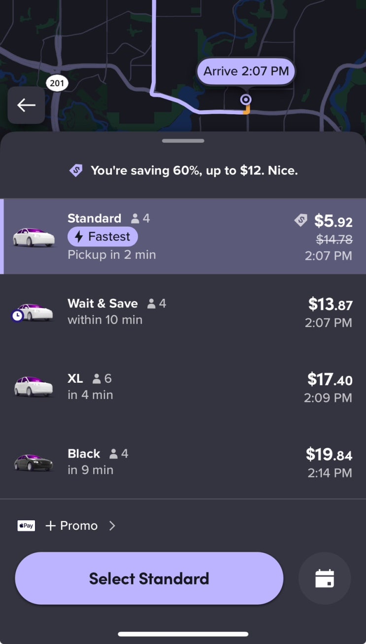Tap the Arrive 2:07 PM map bubble

(x=246, y=71)
